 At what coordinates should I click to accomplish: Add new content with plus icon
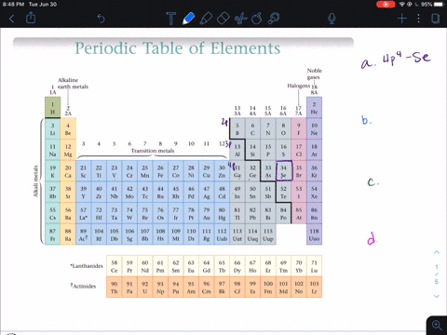coord(402,19)
